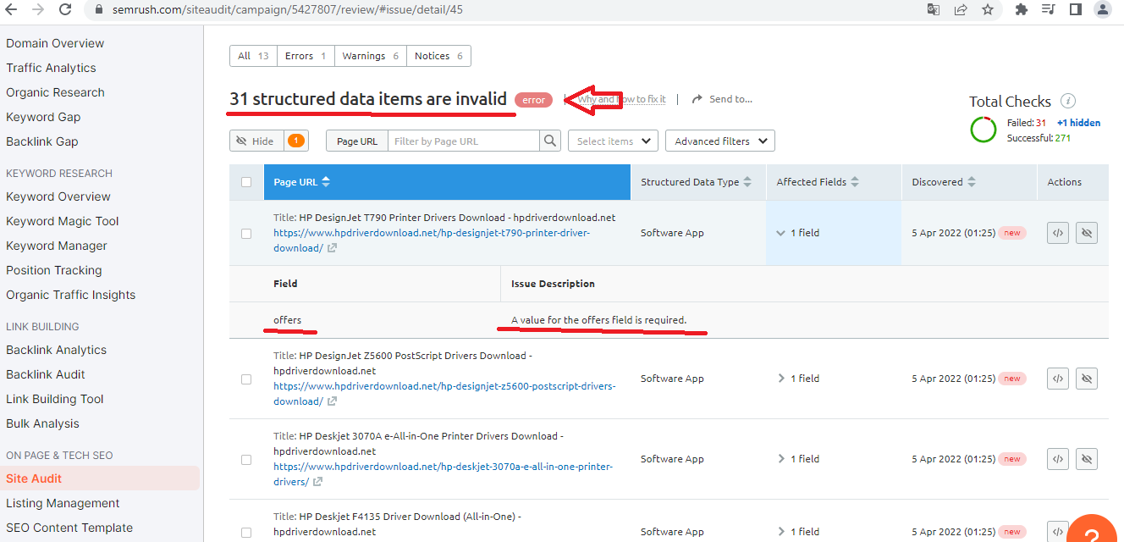The image size is (1124, 542).
Task: Tick the checkbox for HP DesignJet T790 row
Action: click(246, 234)
